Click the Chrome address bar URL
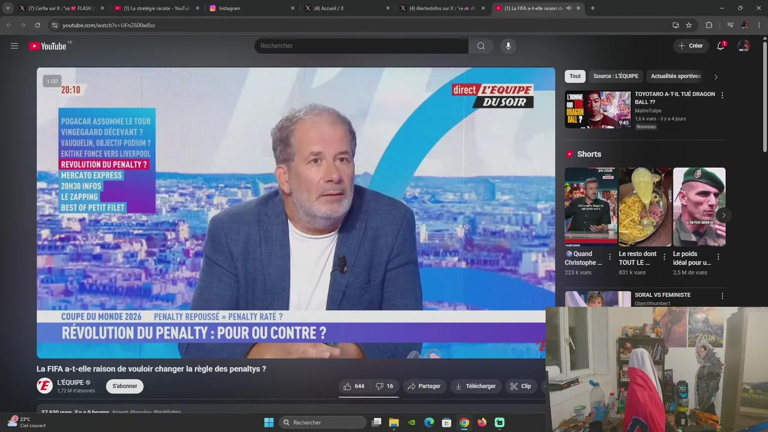Viewport: 768px width, 432px height. (109, 25)
